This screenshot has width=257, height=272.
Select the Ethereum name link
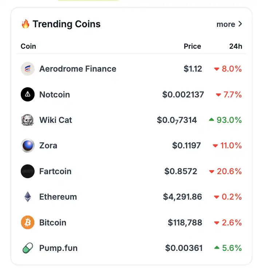tap(58, 197)
